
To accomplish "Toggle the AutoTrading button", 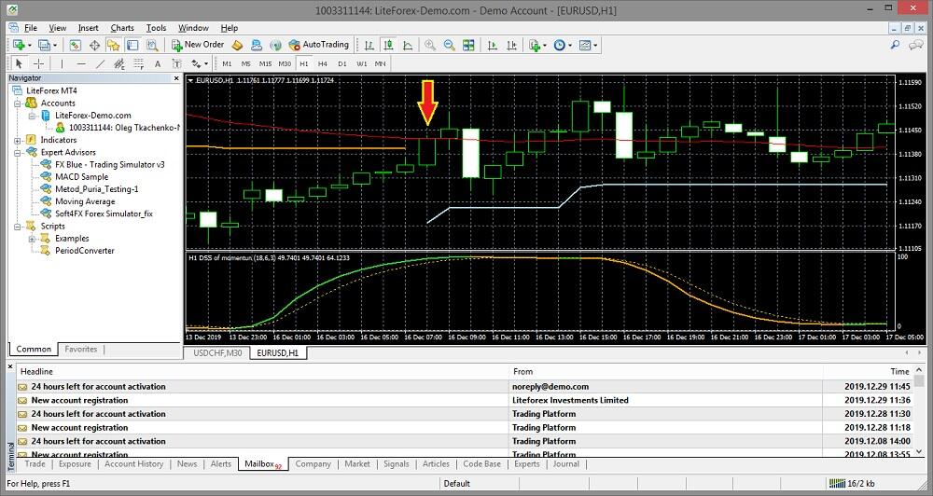I will (x=318, y=45).
